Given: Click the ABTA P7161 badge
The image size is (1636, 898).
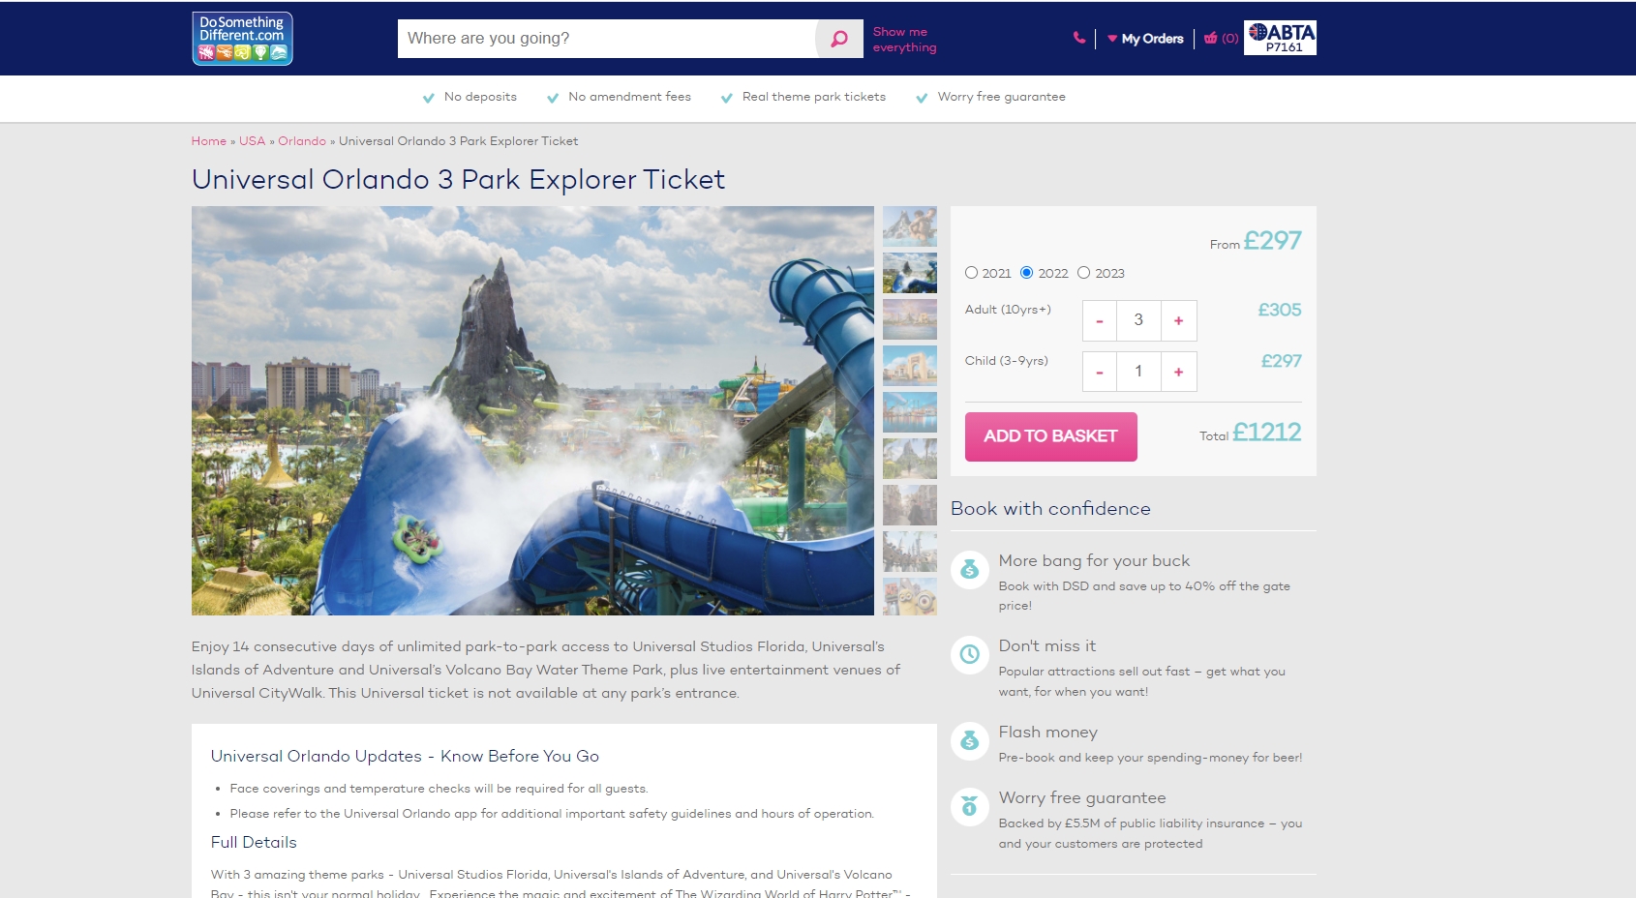Looking at the screenshot, I should pyautogui.click(x=1280, y=38).
